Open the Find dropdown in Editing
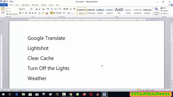Screen dimensions: 173x97 [166, 8]
